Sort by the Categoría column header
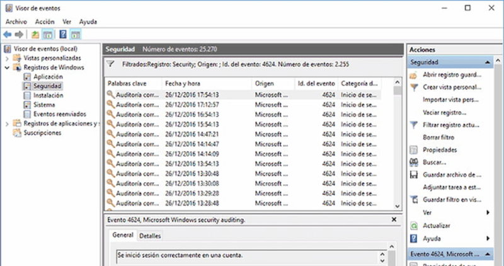The width and height of the screenshot is (504, 266). tap(359, 84)
